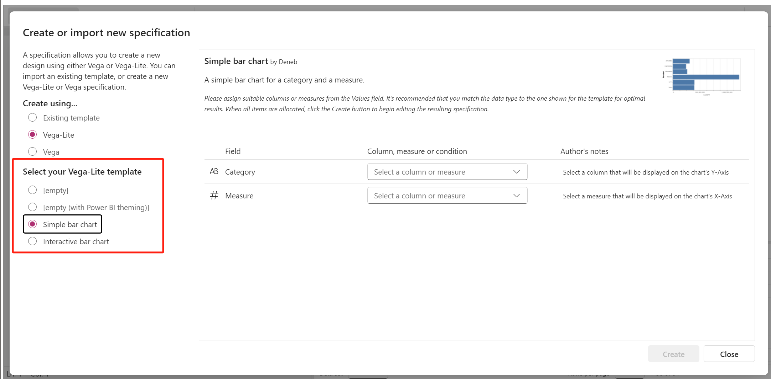Click the Author's notes column header
The image size is (771, 379).
[x=584, y=151]
